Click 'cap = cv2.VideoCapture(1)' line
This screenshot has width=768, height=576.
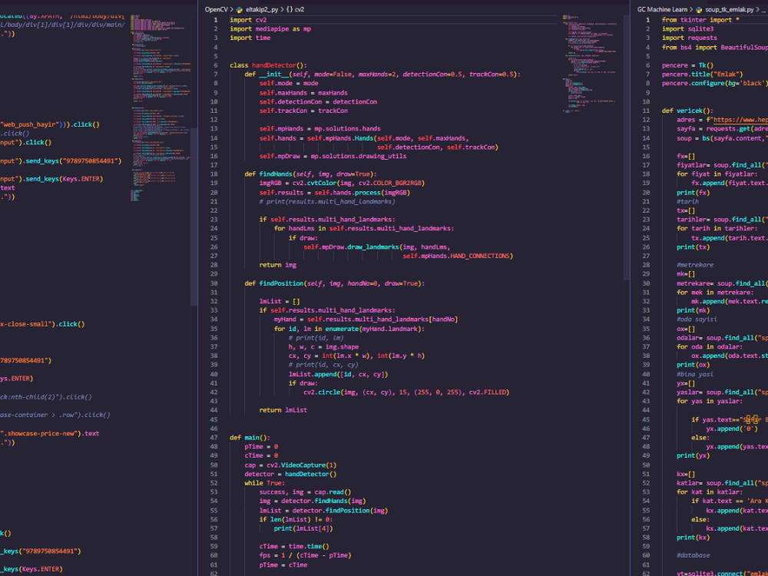click(x=290, y=465)
